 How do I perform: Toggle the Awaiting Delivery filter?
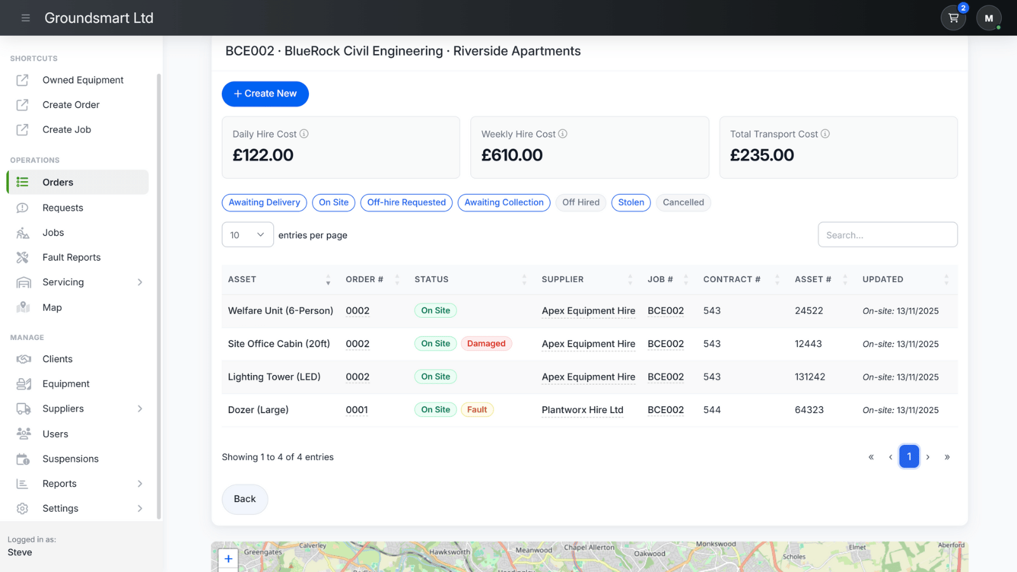pyautogui.click(x=264, y=202)
